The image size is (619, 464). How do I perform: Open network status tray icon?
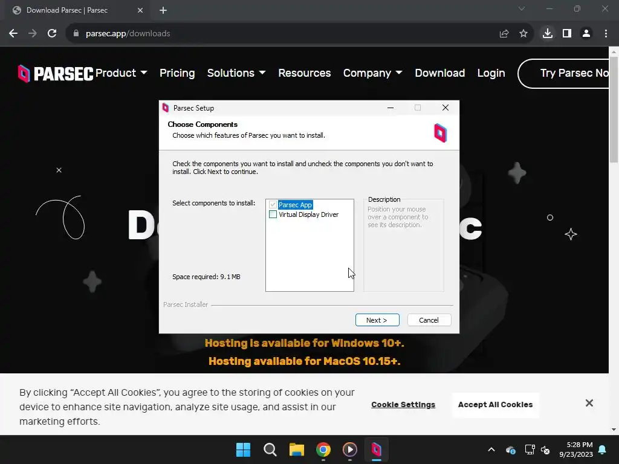(x=530, y=449)
